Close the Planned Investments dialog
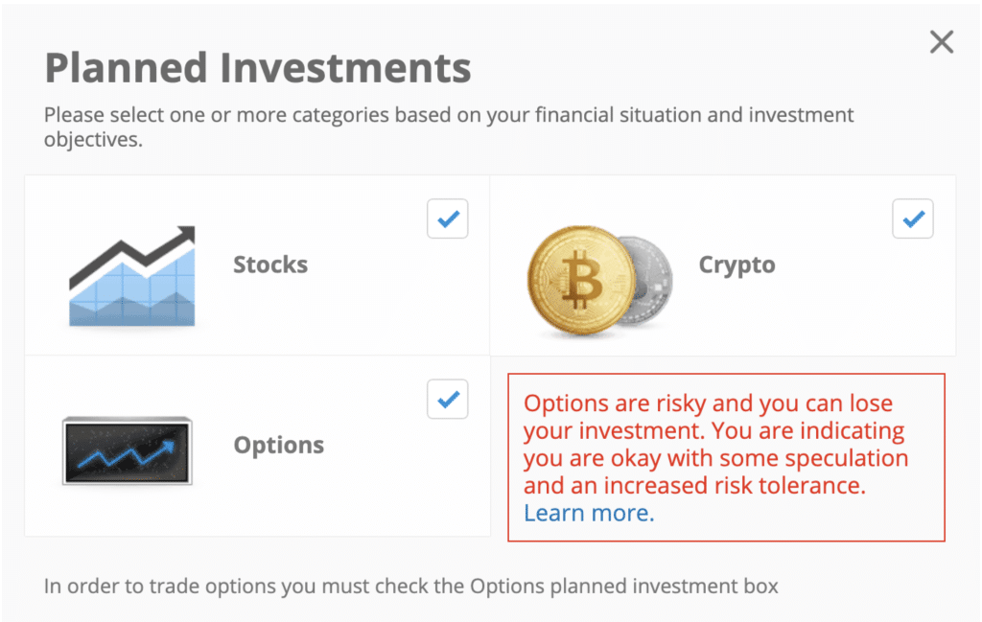Viewport: 982px width, 622px height. pyautogui.click(x=942, y=42)
